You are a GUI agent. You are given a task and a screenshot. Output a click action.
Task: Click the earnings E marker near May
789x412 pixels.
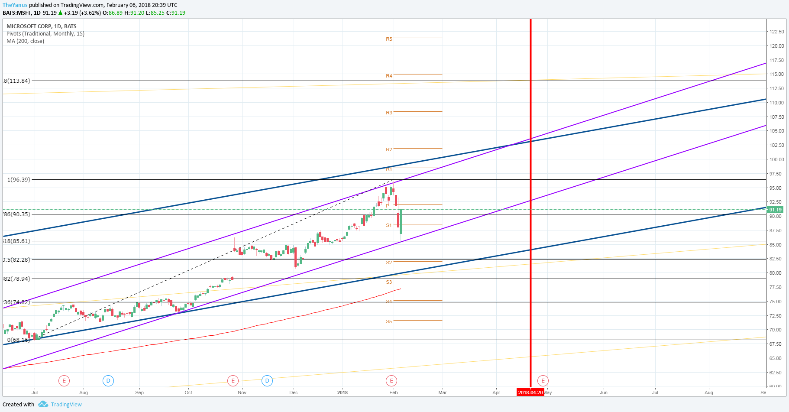click(543, 381)
